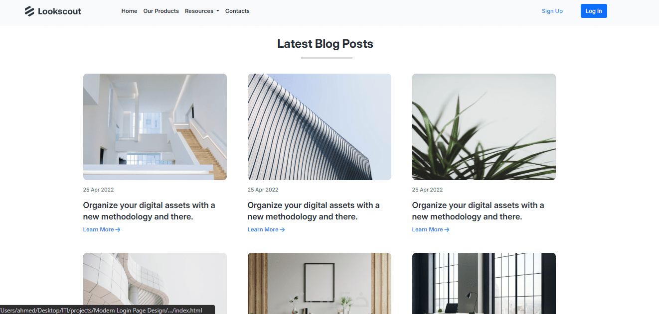Open the white curved tile building thumbnail
659x314 pixels.
click(x=155, y=283)
